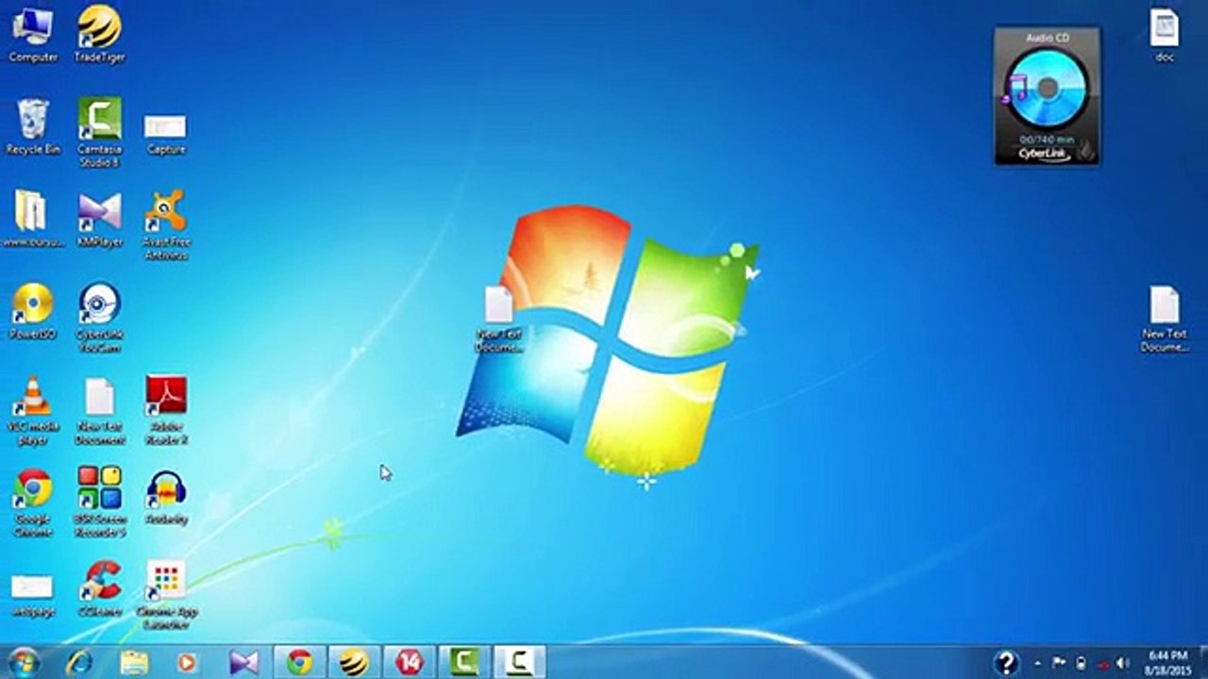Open KMPlayer from the taskbar
Image resolution: width=1208 pixels, height=679 pixels.
tap(243, 663)
